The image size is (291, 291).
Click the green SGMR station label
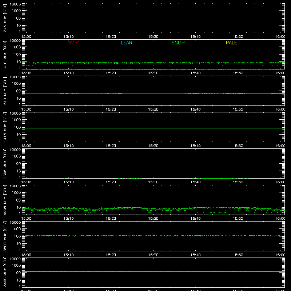[x=178, y=43]
